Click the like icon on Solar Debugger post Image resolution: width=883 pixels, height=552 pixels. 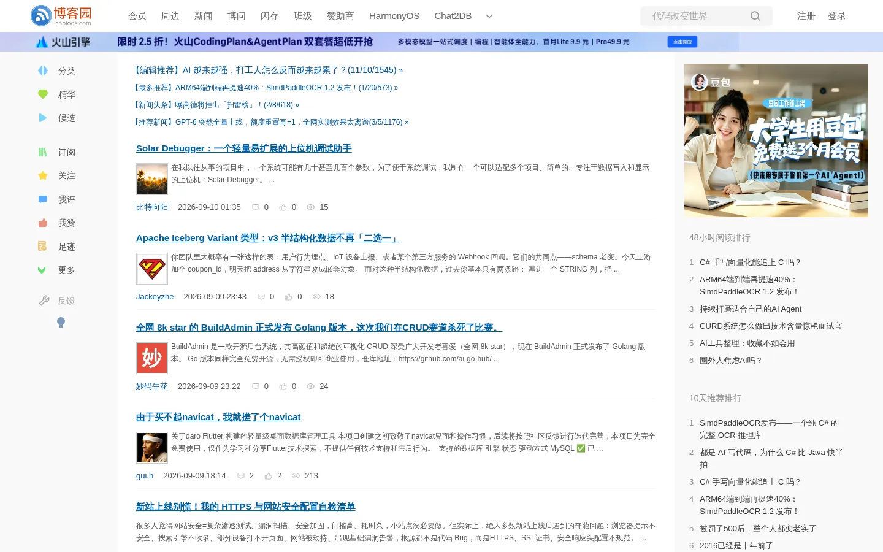[x=283, y=207]
